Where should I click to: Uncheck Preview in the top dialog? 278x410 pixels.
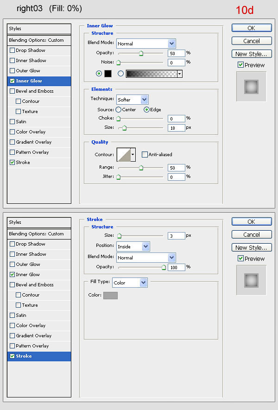(x=240, y=65)
